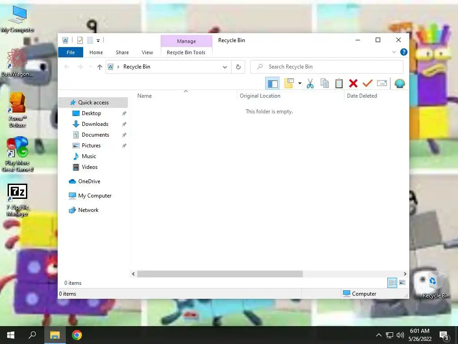
Task: Click the taskbar search magnifier
Action: (32, 335)
